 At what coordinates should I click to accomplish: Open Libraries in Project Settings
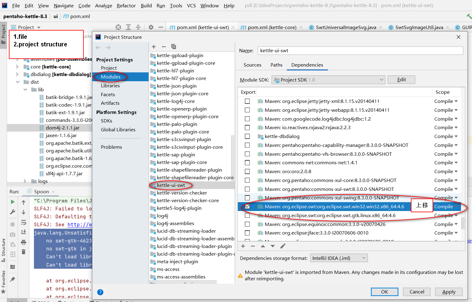(110, 86)
